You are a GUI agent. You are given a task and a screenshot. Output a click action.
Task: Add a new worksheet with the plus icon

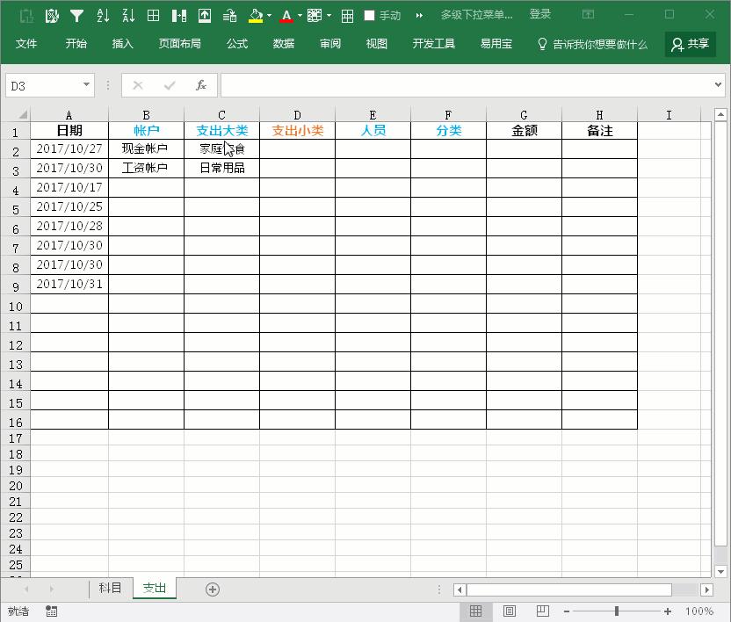[x=212, y=589]
